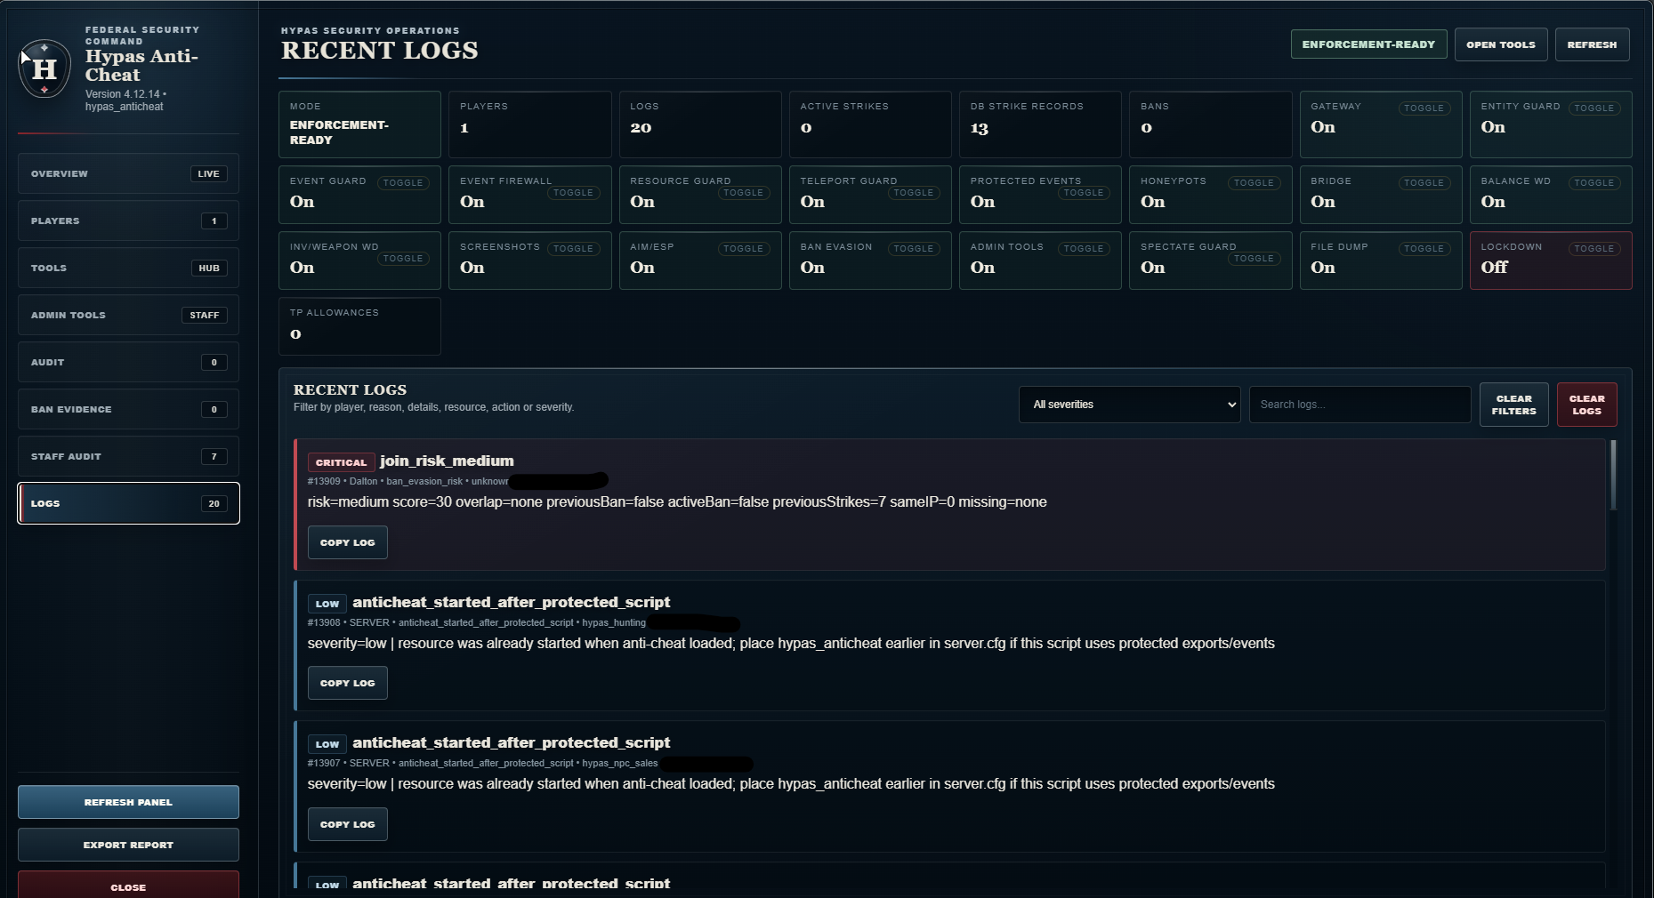Toggle Inv/Weapon WD
This screenshot has width=1654, height=898.
coord(403,259)
